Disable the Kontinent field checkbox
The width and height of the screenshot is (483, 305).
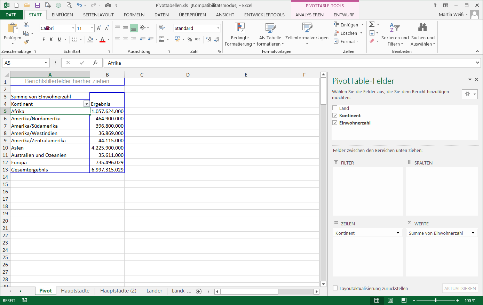click(x=335, y=115)
